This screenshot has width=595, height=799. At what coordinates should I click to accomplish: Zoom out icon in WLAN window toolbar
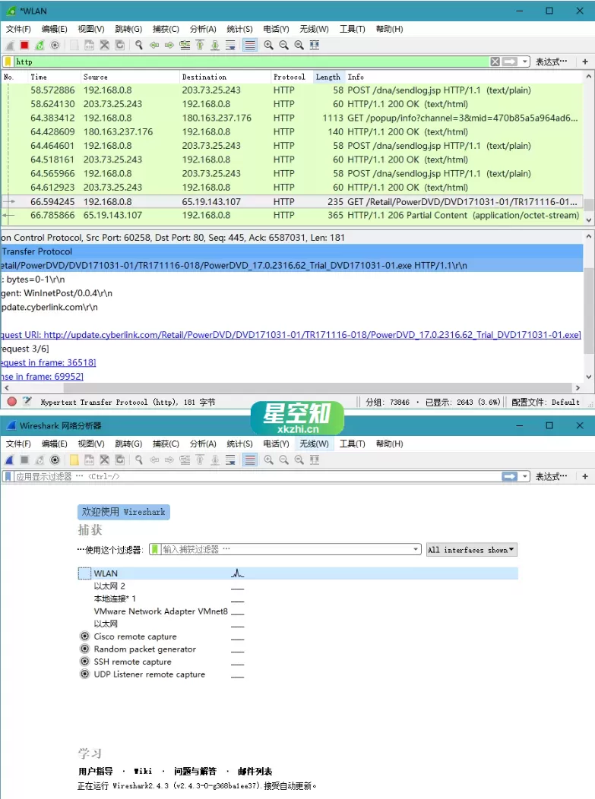(x=284, y=46)
